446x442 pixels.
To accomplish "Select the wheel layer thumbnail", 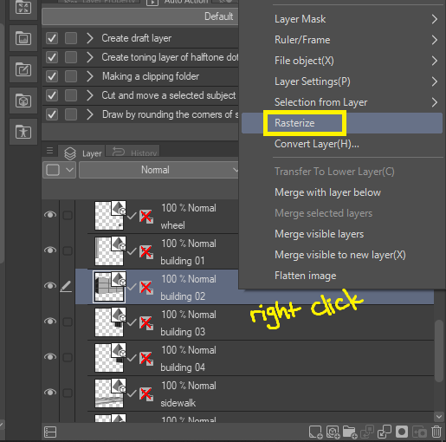I will pos(109,216).
